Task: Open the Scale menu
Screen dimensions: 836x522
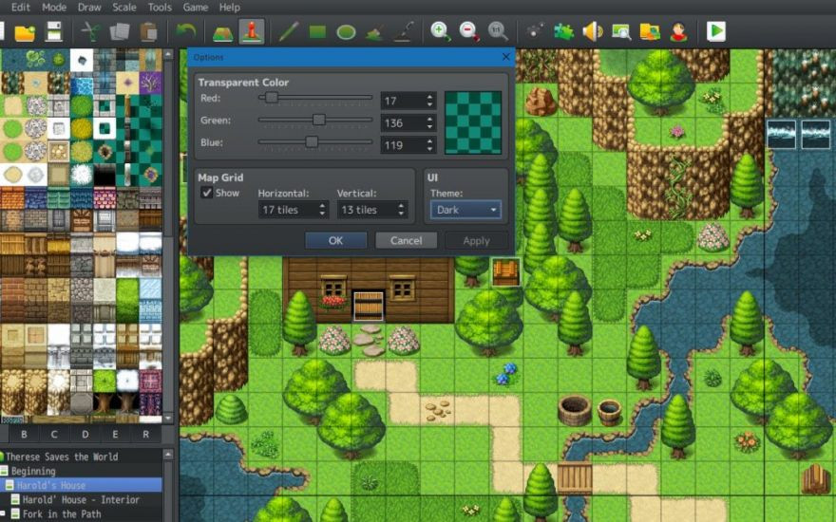Action: [x=123, y=8]
